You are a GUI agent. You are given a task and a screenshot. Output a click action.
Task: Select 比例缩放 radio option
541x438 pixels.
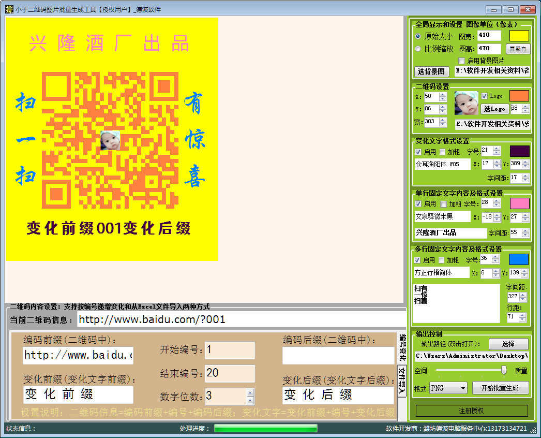(418, 49)
